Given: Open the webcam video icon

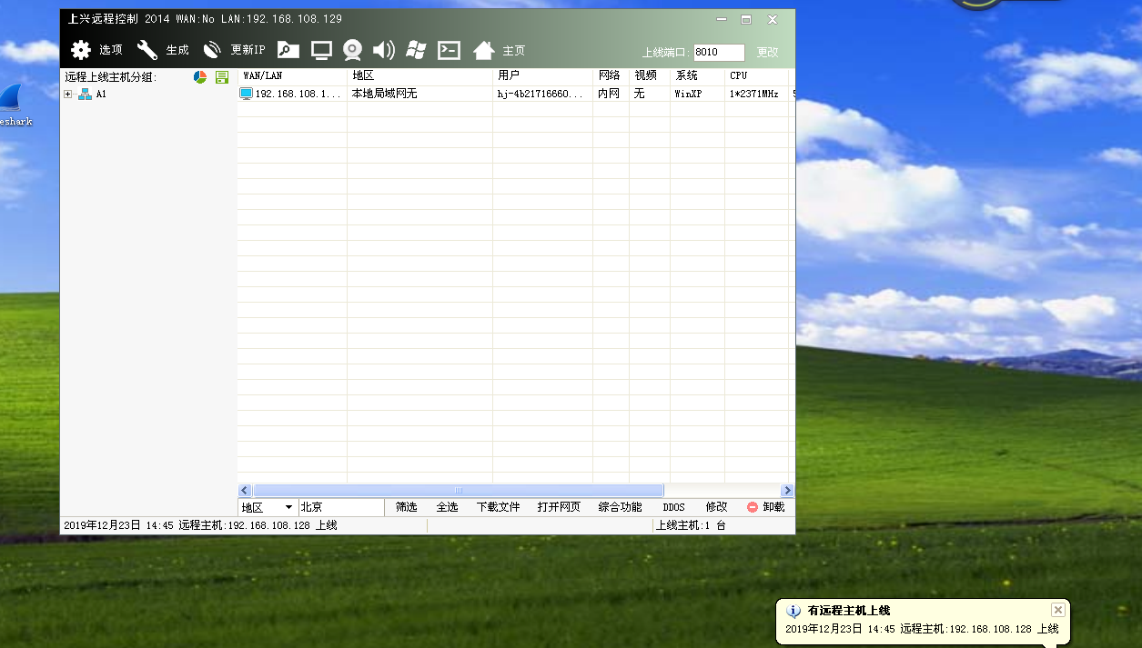Looking at the screenshot, I should click(352, 50).
